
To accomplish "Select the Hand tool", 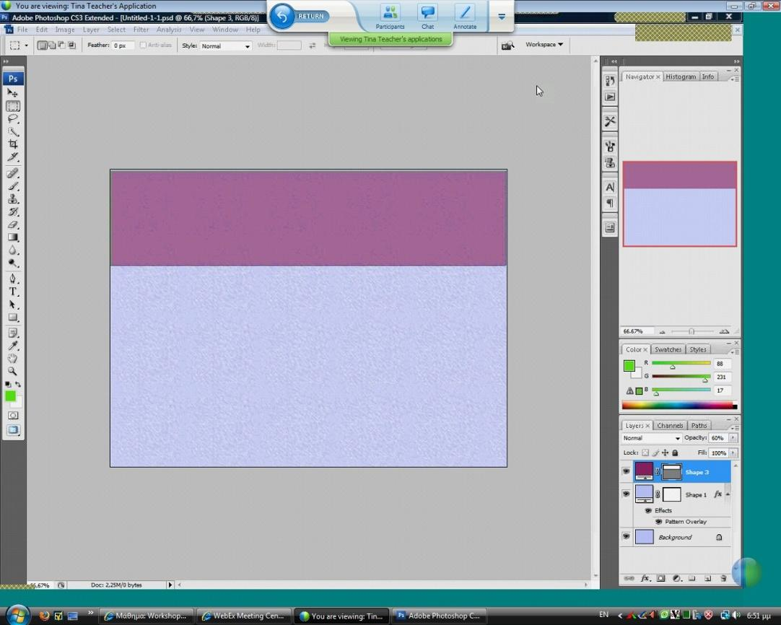I will [x=12, y=359].
